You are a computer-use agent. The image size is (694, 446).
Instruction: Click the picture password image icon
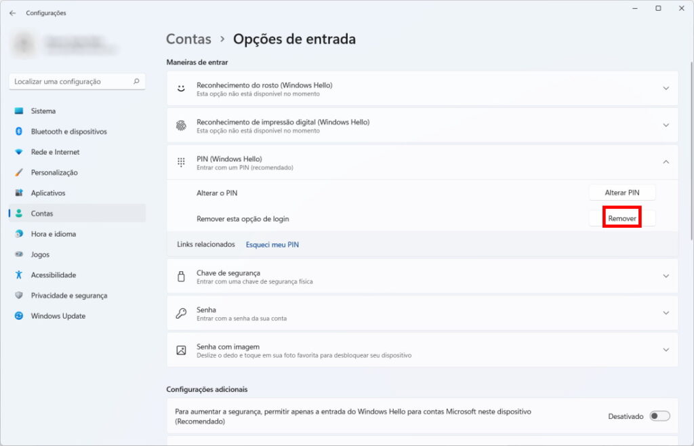(181, 350)
